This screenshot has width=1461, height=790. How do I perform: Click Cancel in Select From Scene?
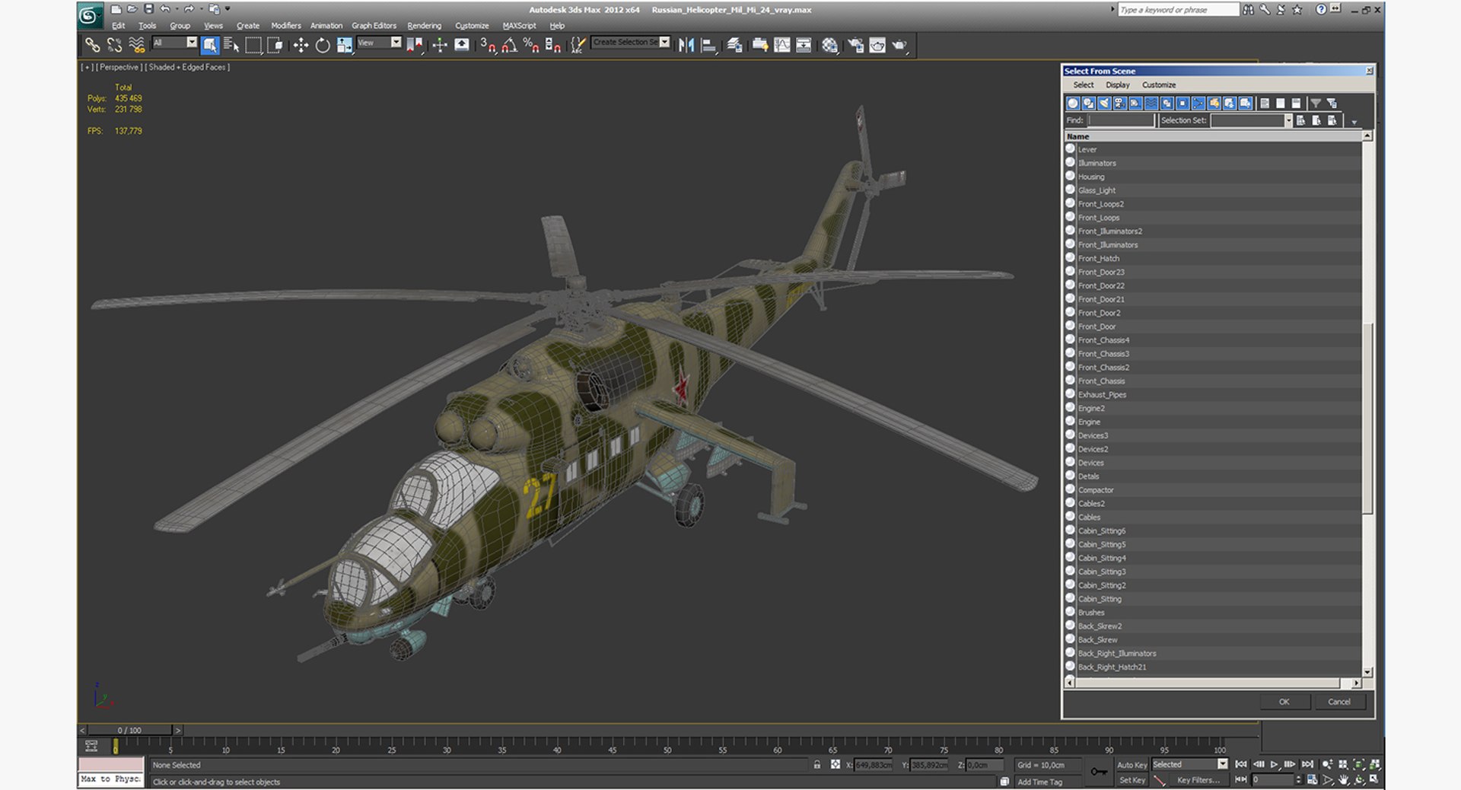1339,702
